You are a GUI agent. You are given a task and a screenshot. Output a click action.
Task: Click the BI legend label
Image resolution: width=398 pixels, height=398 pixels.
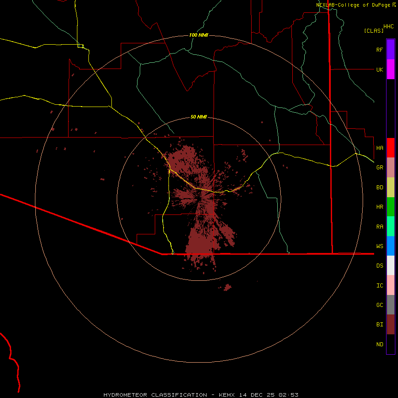tap(379, 325)
